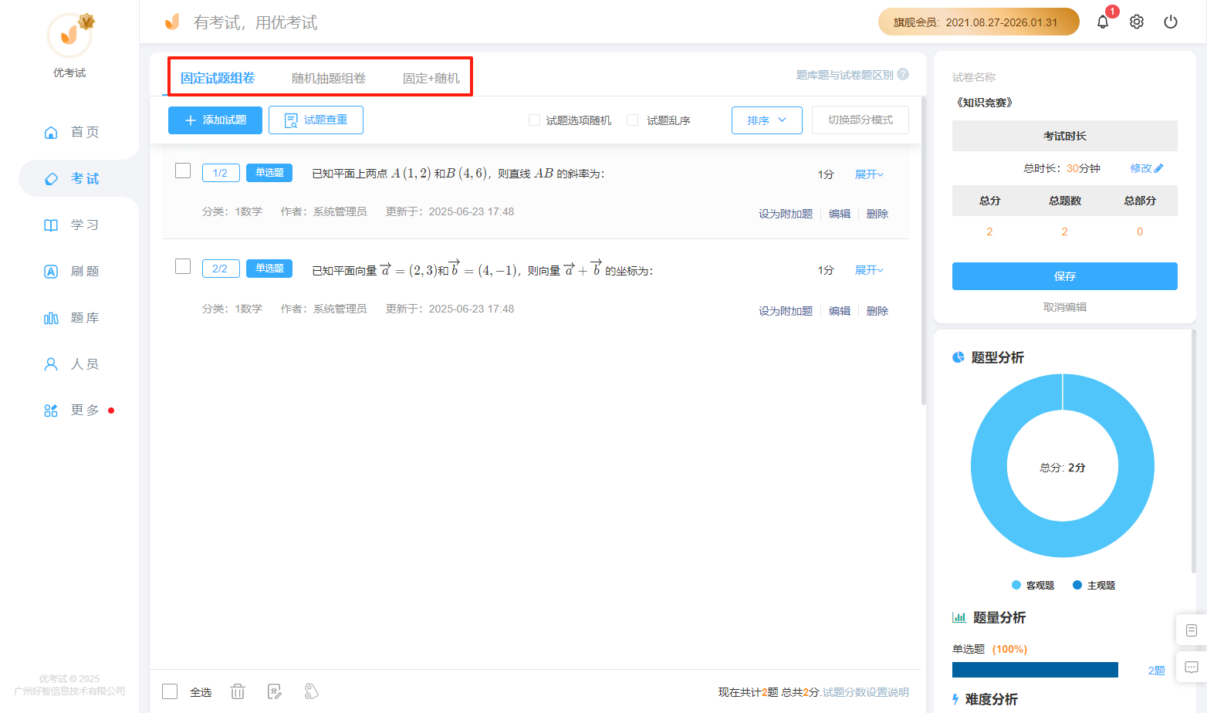Click 编辑 for question 2/2
1207x713 pixels.
840,311
